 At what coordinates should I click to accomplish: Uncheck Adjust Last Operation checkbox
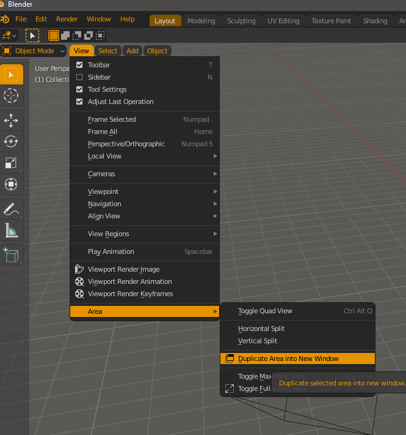[79, 102]
